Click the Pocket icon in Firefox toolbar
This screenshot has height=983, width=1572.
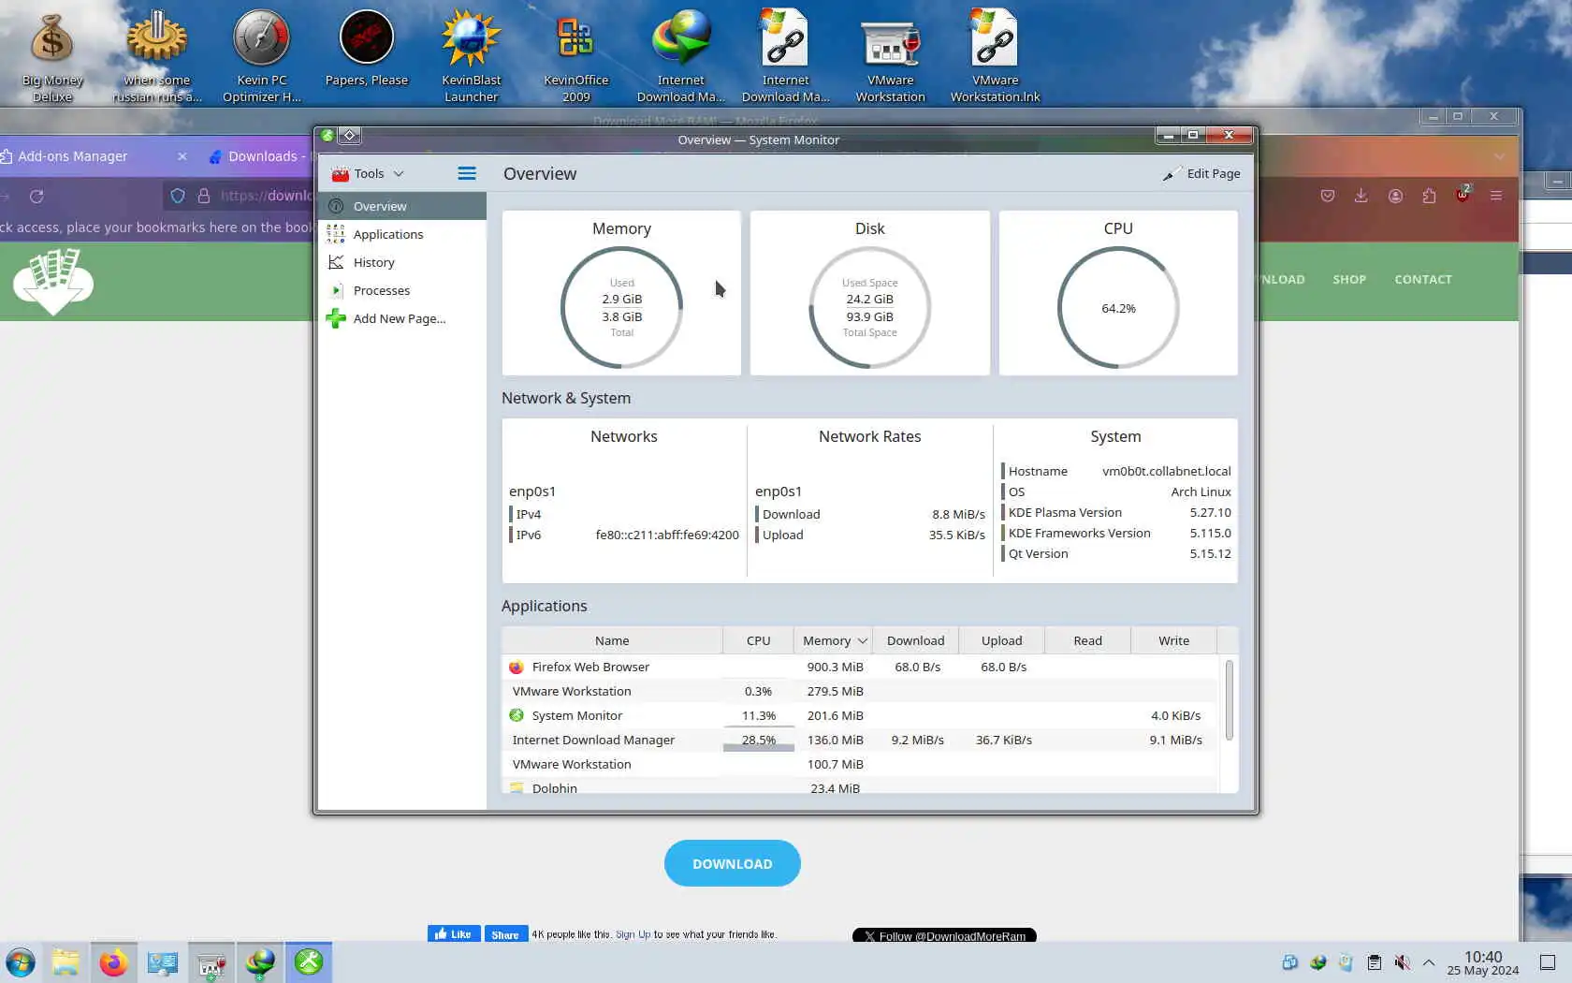point(1328,196)
